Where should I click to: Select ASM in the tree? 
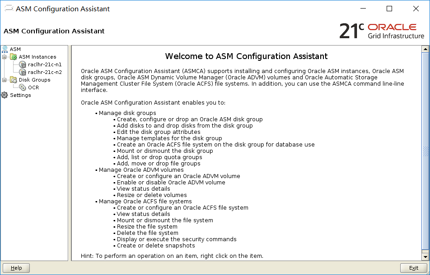pos(15,49)
